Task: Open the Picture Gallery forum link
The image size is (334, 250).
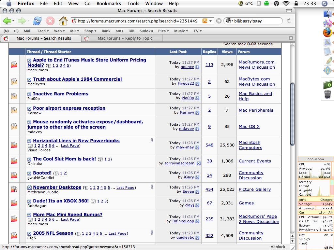Action: coord(255,189)
